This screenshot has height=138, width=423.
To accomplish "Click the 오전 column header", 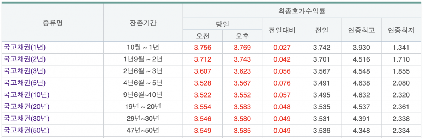I will (203, 36).
